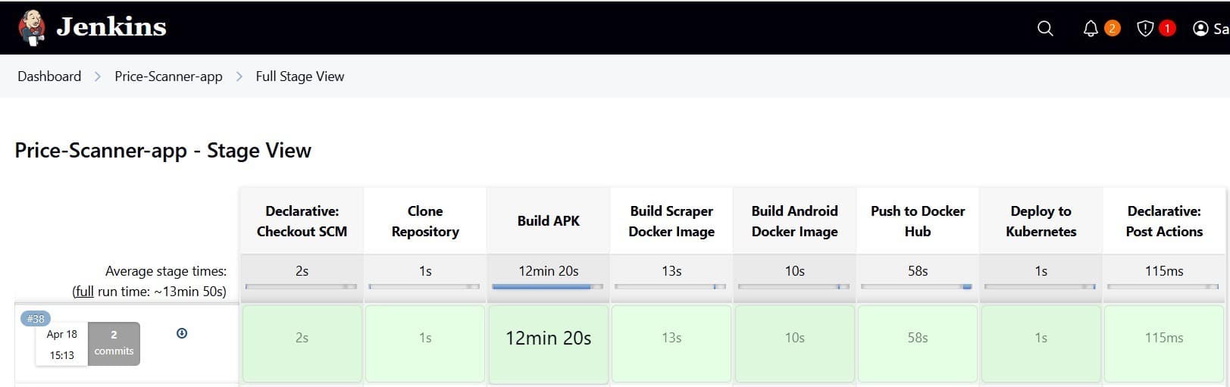The image size is (1230, 387).
Task: Open the Push to Docker Hub 58s cell
Action: [x=917, y=339]
